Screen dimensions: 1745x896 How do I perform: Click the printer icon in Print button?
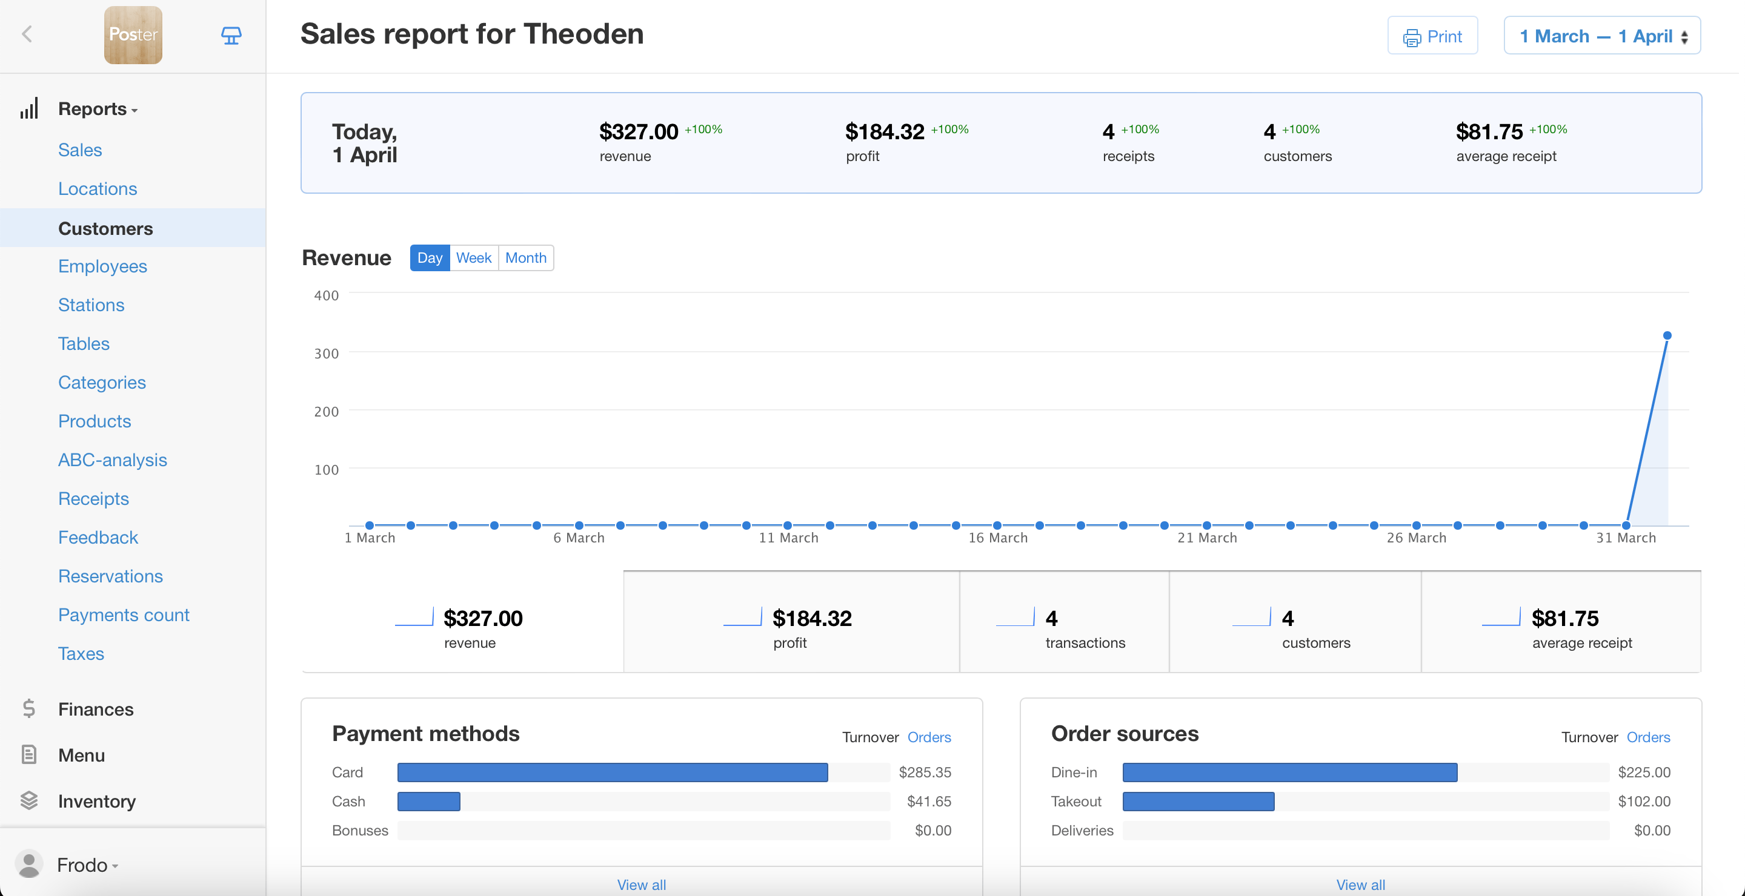pos(1412,37)
